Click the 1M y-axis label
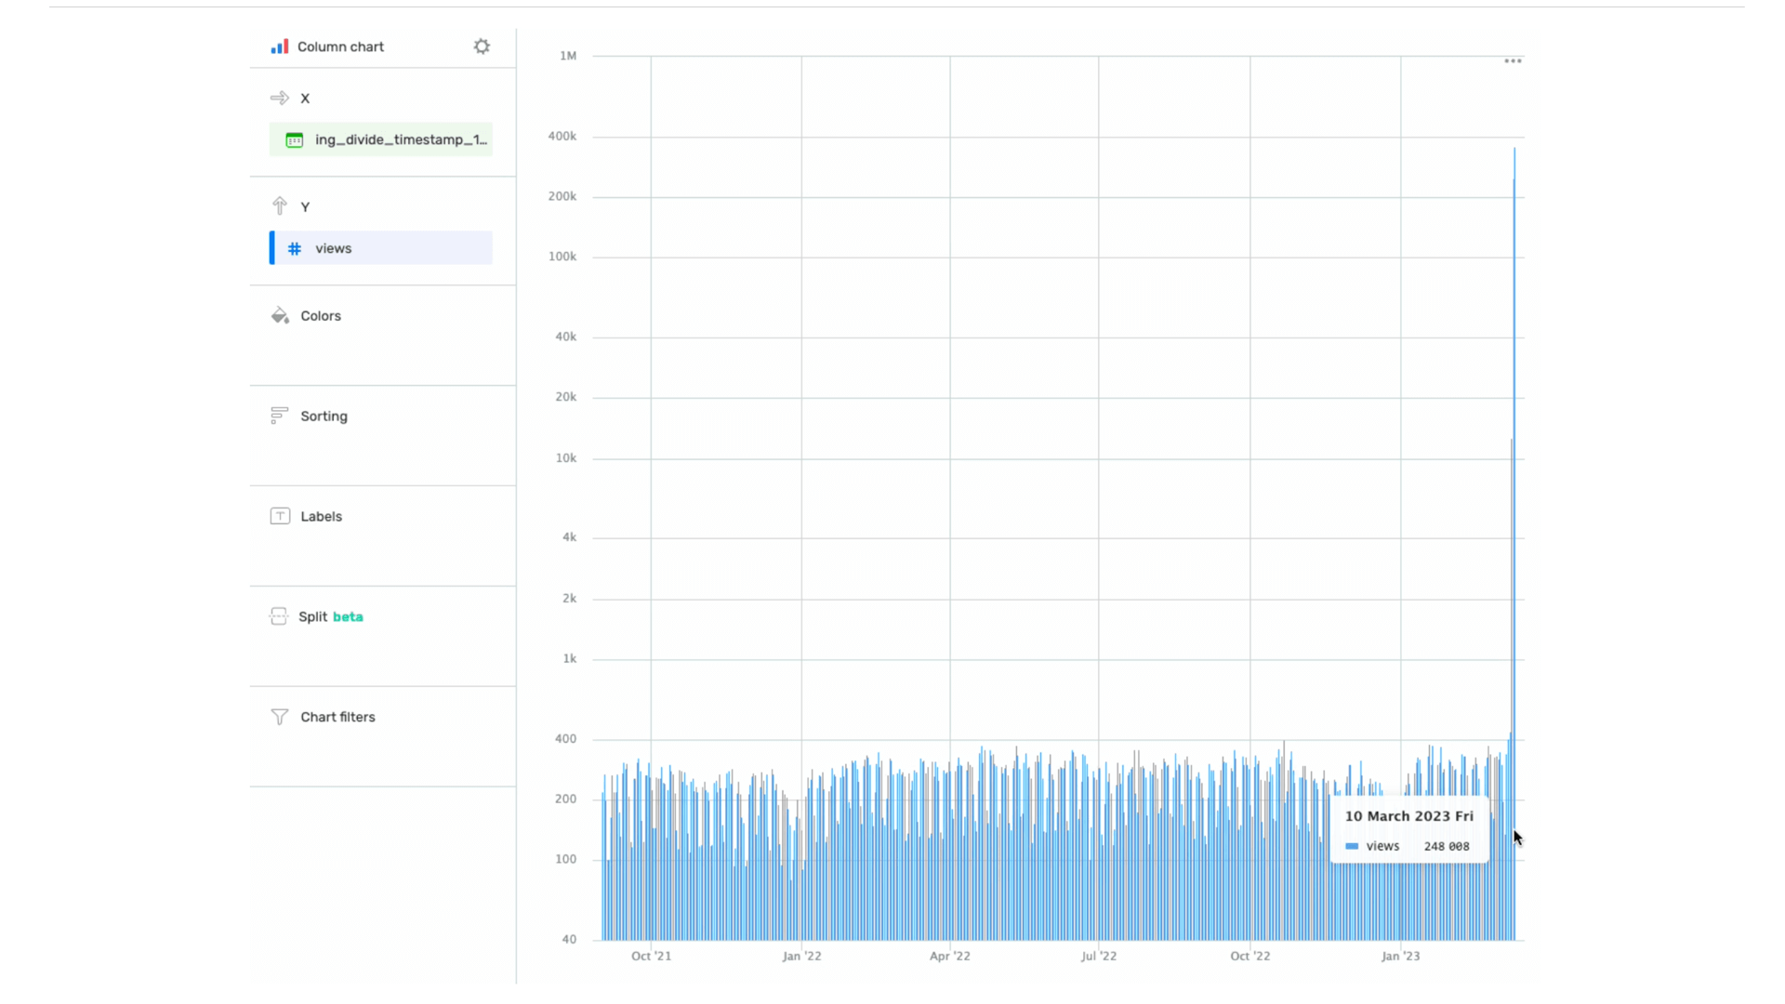Viewport: 1785px width, 1004px height. 568,56
